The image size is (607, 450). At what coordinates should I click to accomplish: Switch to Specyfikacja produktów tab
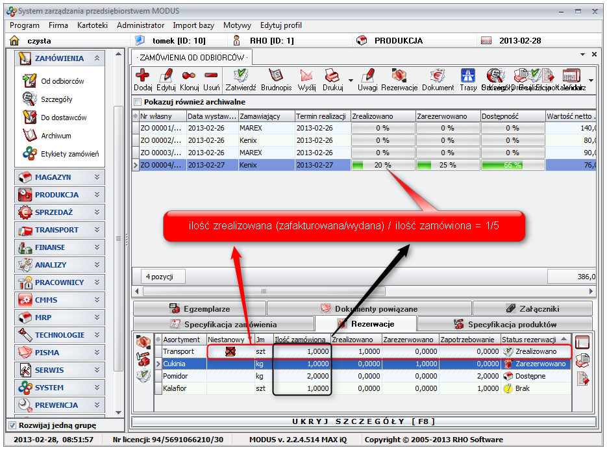pos(504,324)
